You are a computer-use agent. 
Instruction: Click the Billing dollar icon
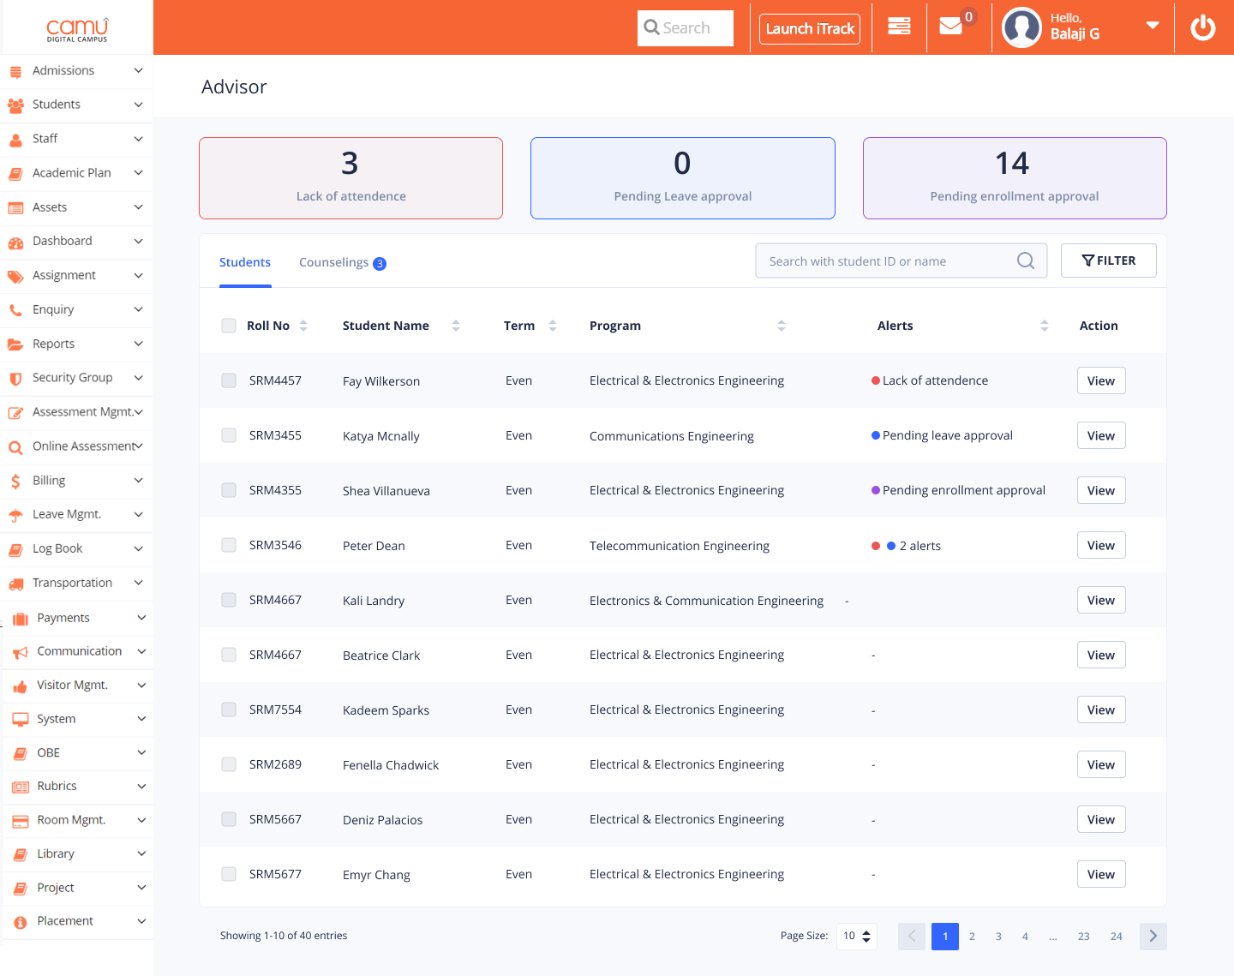tap(15, 480)
